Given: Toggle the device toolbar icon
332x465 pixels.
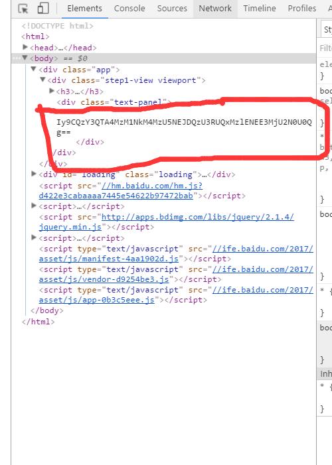Looking at the screenshot, I should pos(43,9).
